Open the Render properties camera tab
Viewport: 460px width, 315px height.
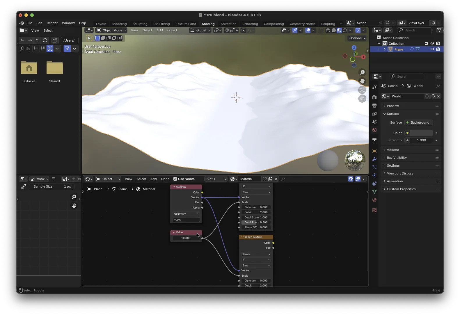click(374, 97)
